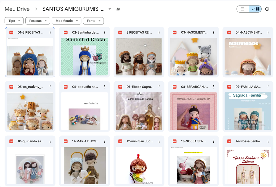
Task: Open more options for 14-Nossa Senho file
Action: pyautogui.click(x=268, y=141)
